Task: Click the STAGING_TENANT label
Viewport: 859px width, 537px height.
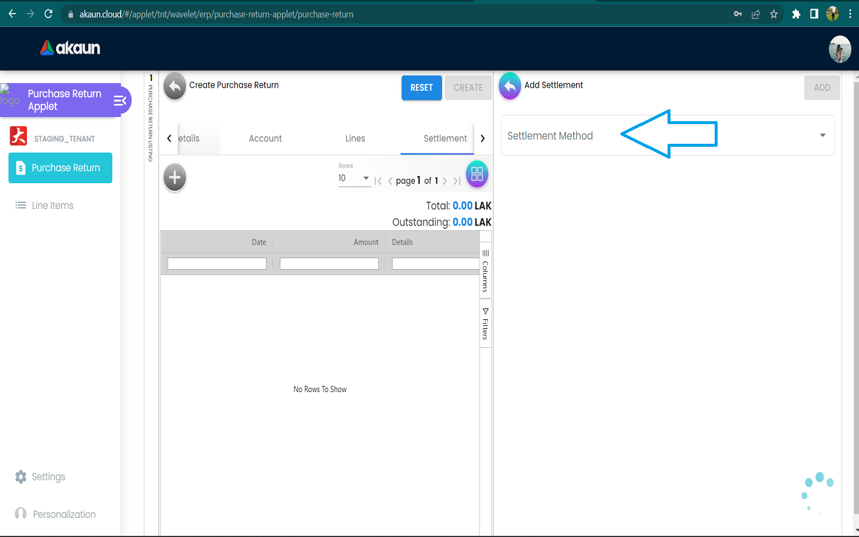Action: point(64,139)
